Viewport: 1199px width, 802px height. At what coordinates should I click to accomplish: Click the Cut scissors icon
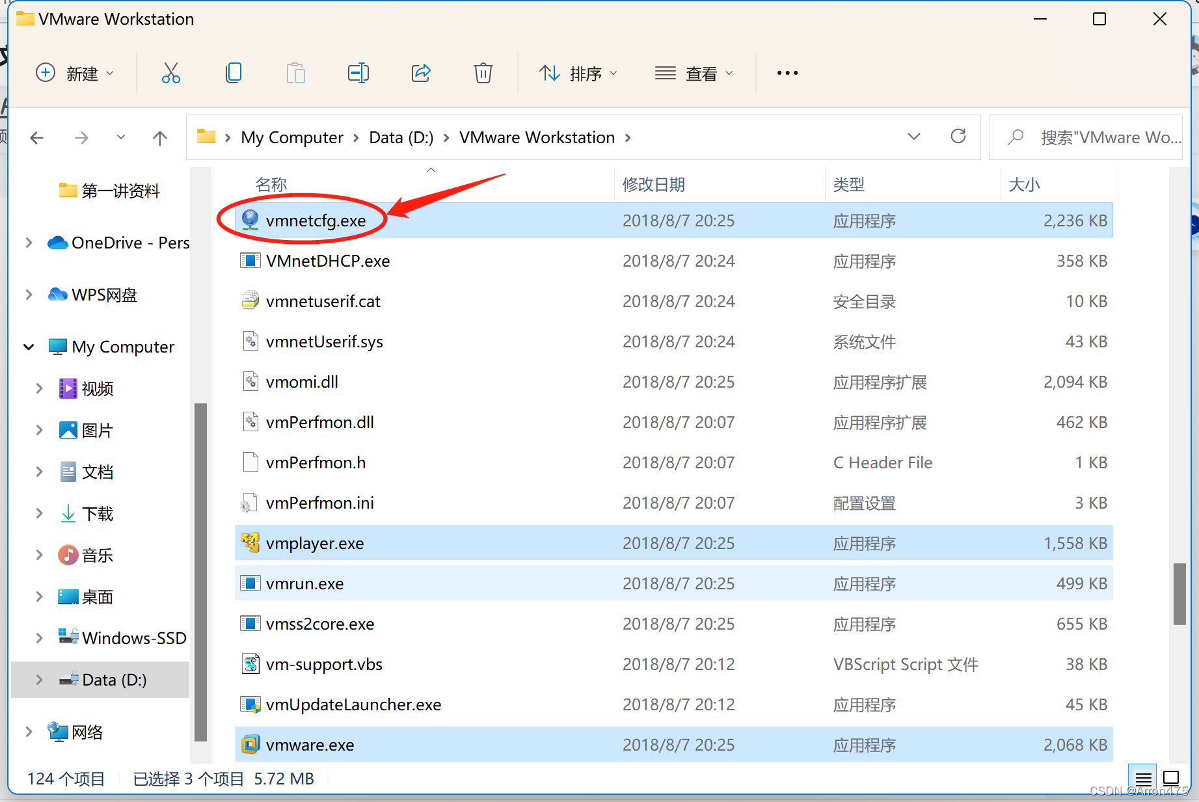click(x=170, y=73)
